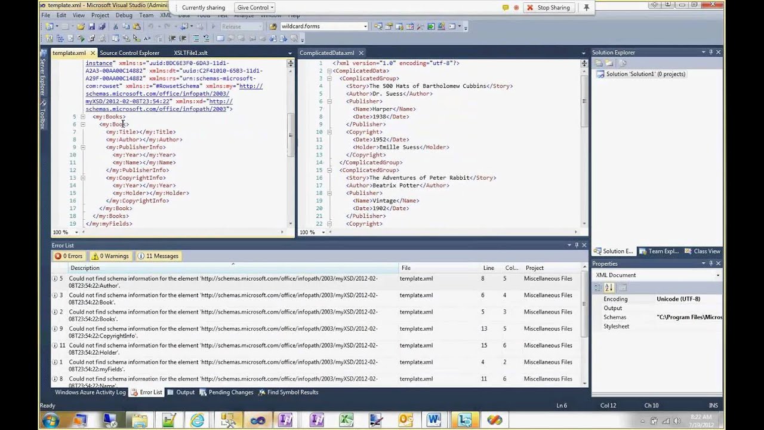
Task: Switch to the Output tab
Action: click(x=181, y=392)
